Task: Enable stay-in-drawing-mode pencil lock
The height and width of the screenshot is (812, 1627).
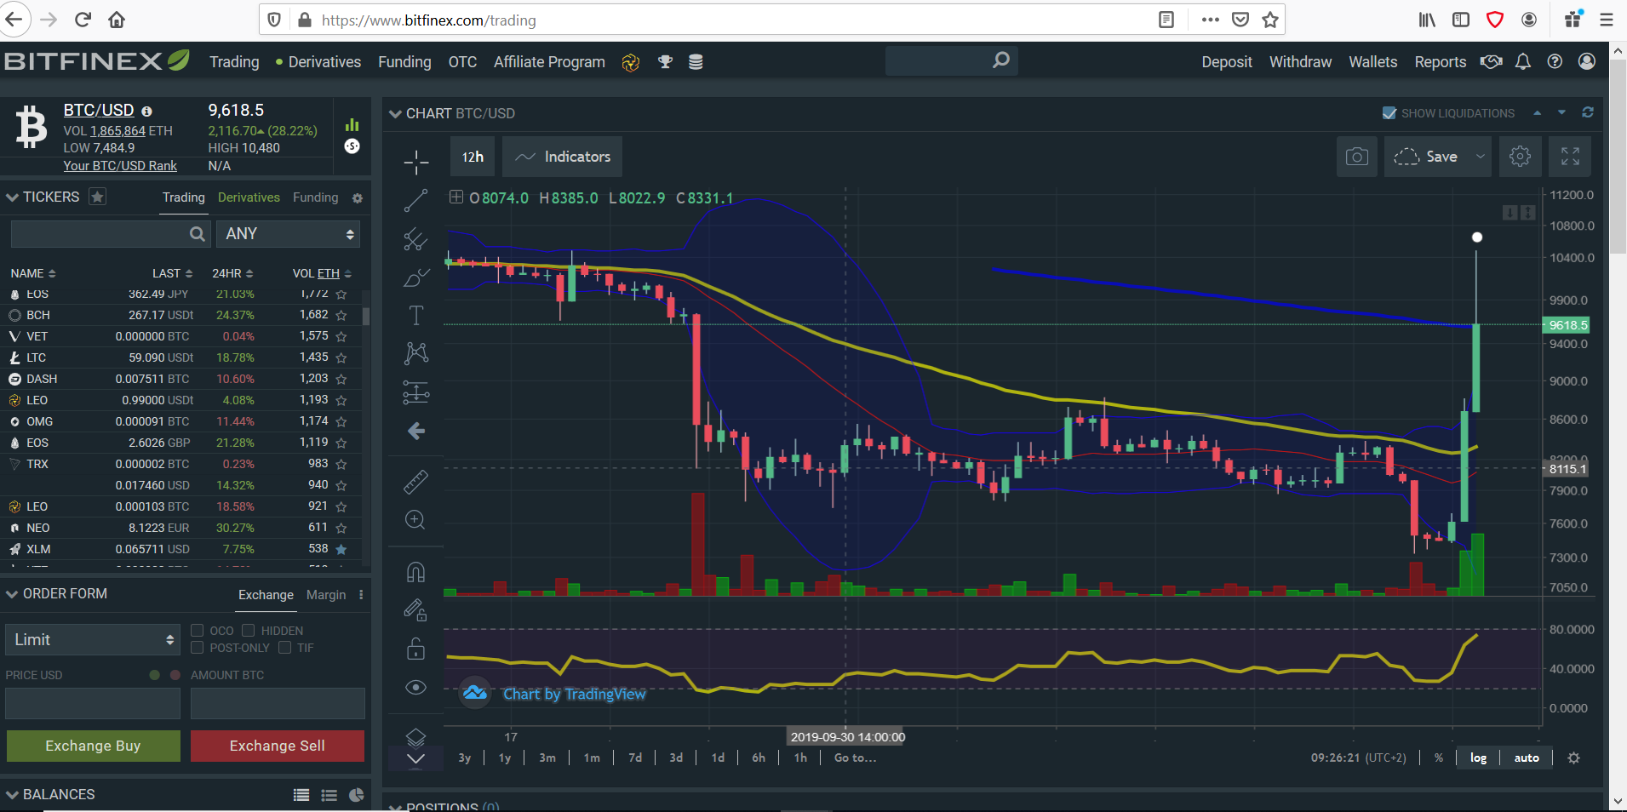Action: [415, 610]
